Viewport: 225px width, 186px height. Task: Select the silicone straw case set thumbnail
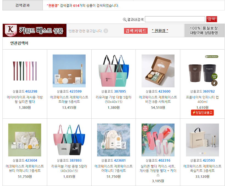click(x=158, y=140)
